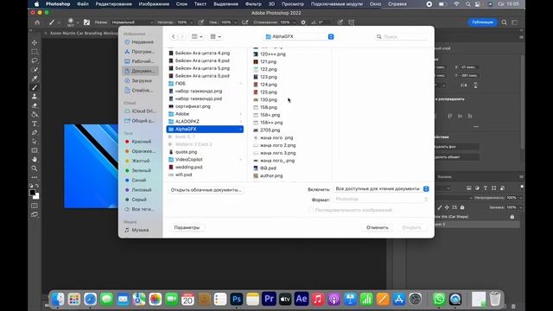Open the Фильтр menu
Image resolution: width=553 pixels, height=311 pixels.
tap(253, 4)
